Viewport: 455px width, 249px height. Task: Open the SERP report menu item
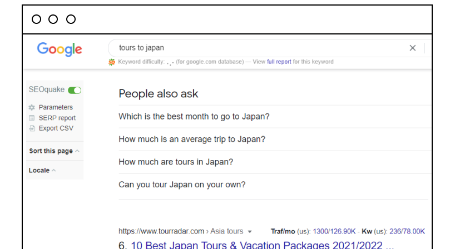57,118
